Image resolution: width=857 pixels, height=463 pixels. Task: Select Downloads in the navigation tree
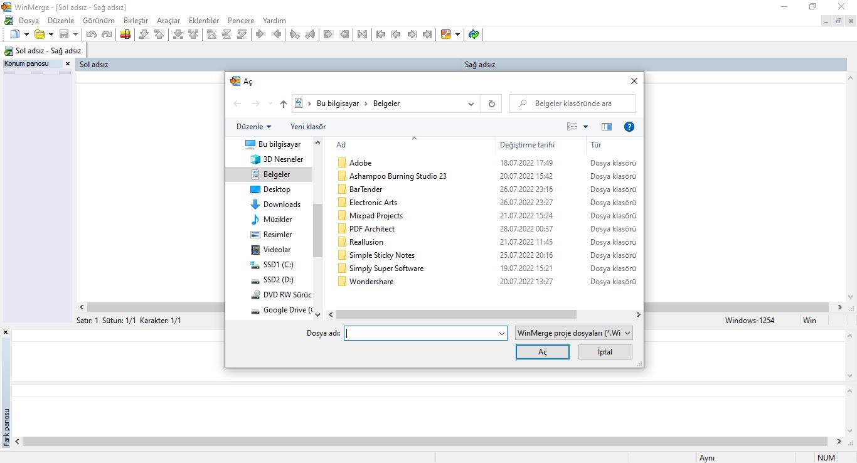pyautogui.click(x=282, y=205)
